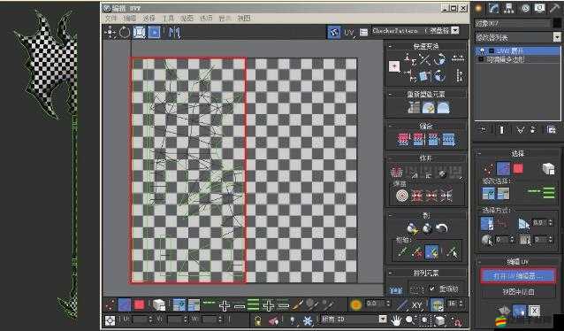This screenshot has height=331, width=564.
Task: Open the 编辑 menu
Action: point(130,18)
